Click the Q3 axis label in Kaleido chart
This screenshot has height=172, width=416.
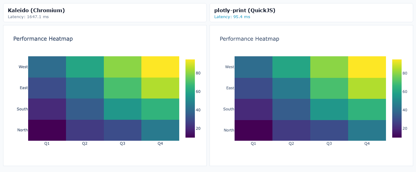(x=123, y=144)
